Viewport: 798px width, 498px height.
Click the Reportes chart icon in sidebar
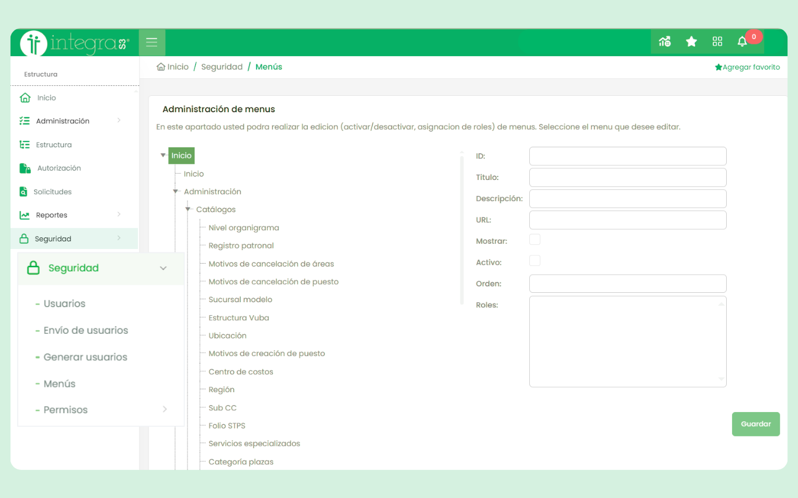25,215
